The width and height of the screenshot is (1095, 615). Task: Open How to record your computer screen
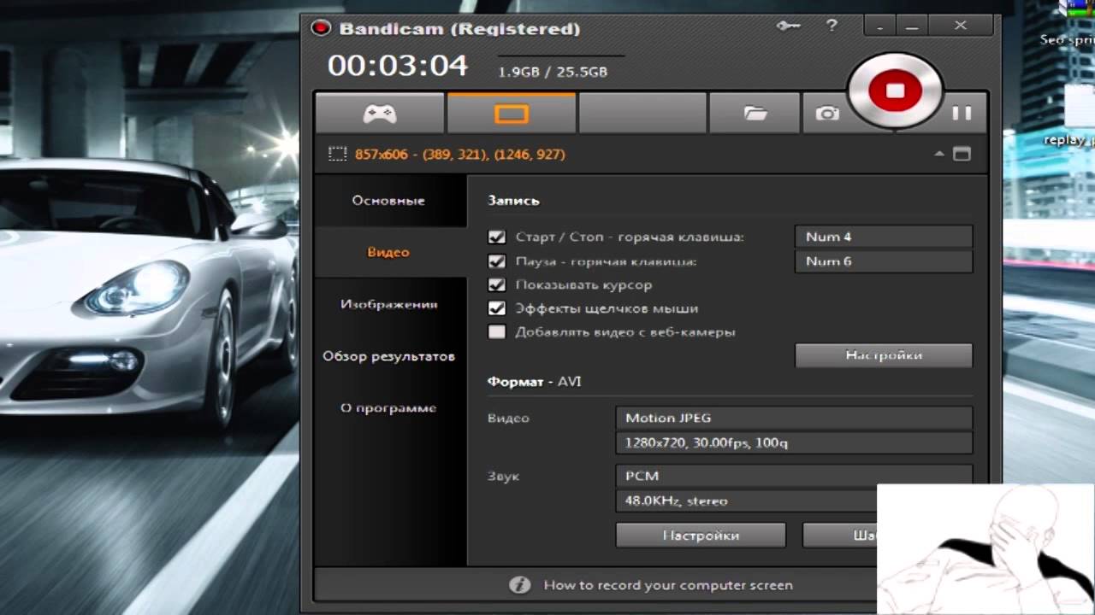pyautogui.click(x=668, y=585)
